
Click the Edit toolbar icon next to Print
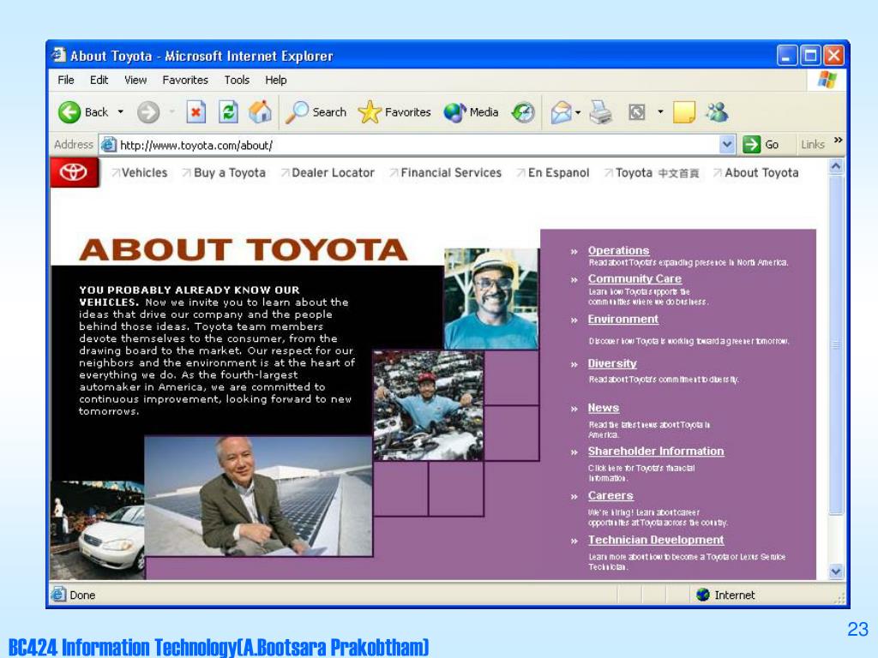click(x=637, y=112)
